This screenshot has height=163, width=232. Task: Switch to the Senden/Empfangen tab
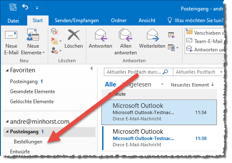77,20
